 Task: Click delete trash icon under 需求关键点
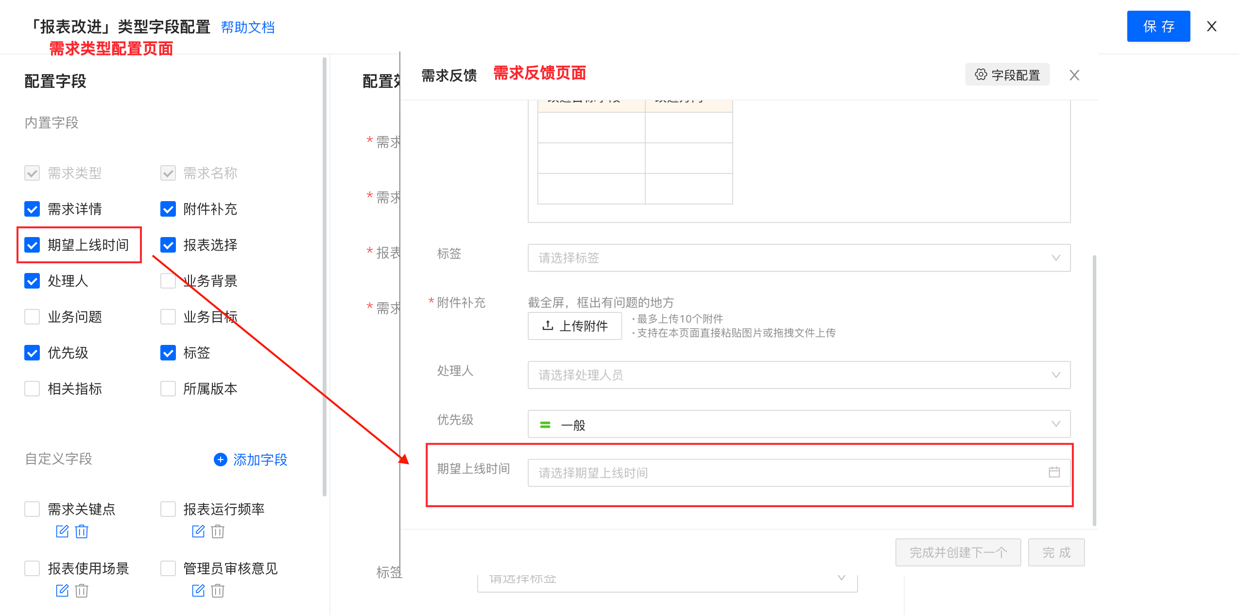coord(82,531)
